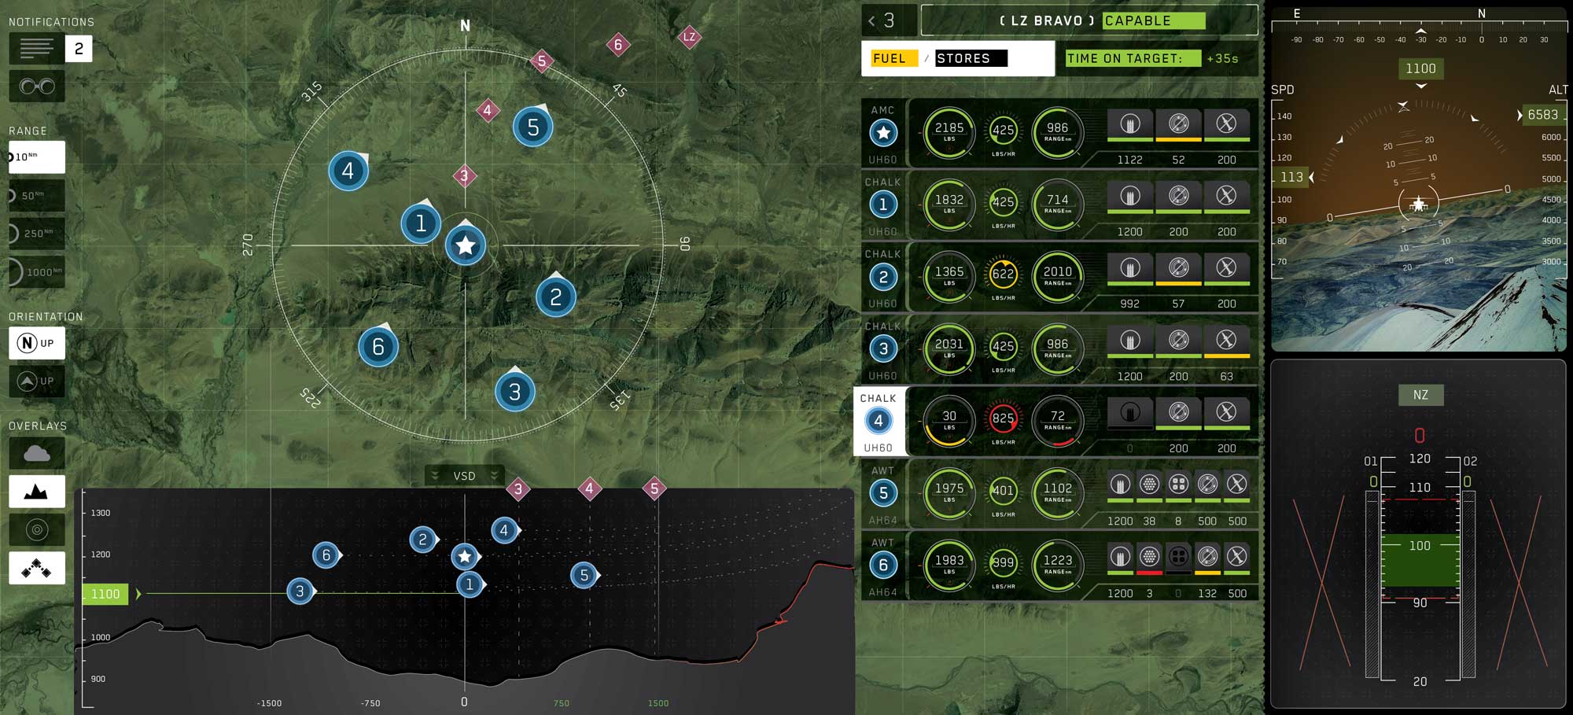This screenshot has height=715, width=1573.
Task: Toggle the terrain mountain overlay
Action: 37,492
